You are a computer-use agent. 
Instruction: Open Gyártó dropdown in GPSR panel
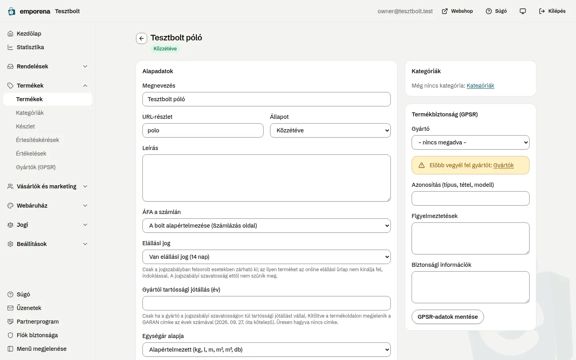coord(470,142)
